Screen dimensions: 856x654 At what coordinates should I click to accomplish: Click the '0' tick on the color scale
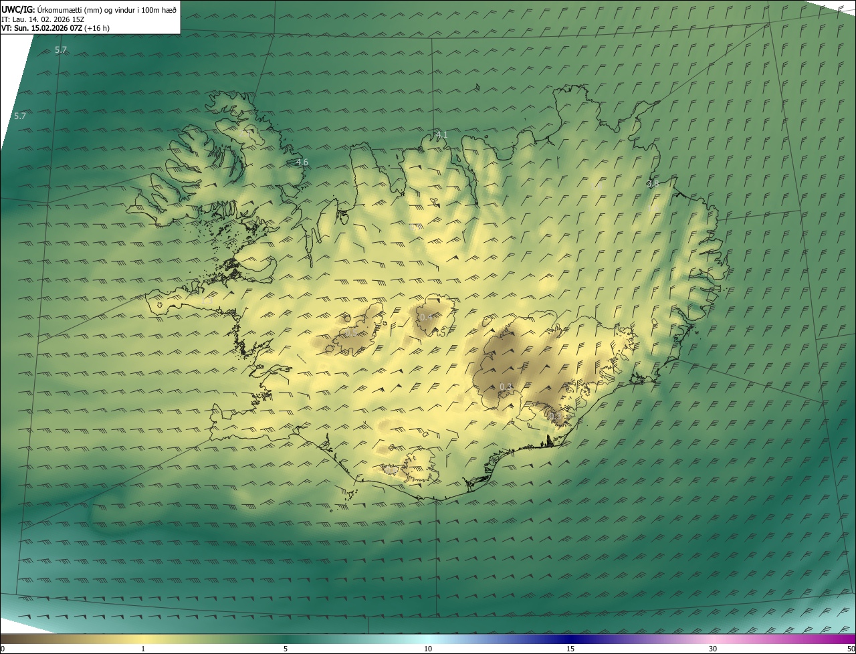click(3, 649)
